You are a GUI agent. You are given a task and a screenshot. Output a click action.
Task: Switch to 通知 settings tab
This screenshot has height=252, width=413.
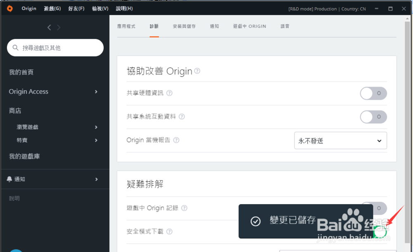(x=214, y=26)
